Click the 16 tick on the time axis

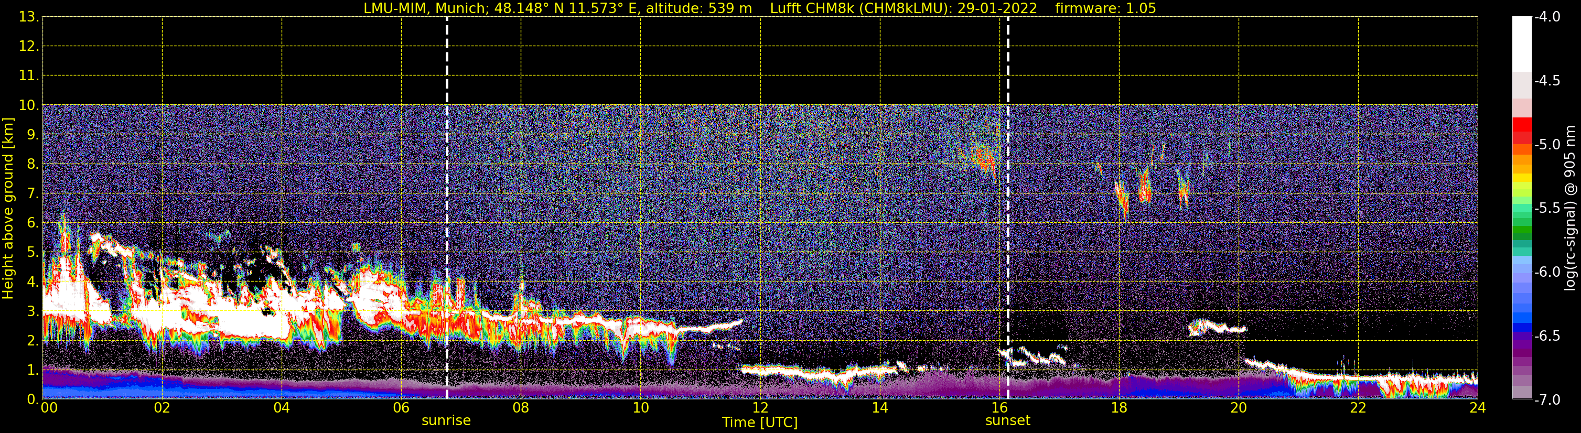click(1000, 408)
